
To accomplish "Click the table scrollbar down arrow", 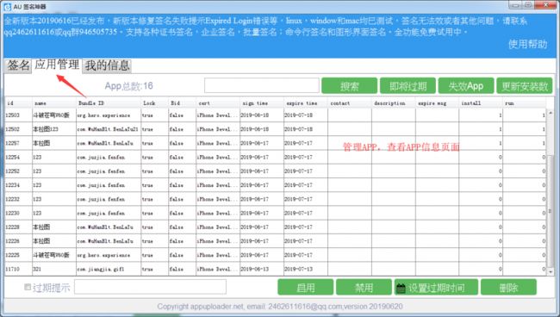I will 551,271.
